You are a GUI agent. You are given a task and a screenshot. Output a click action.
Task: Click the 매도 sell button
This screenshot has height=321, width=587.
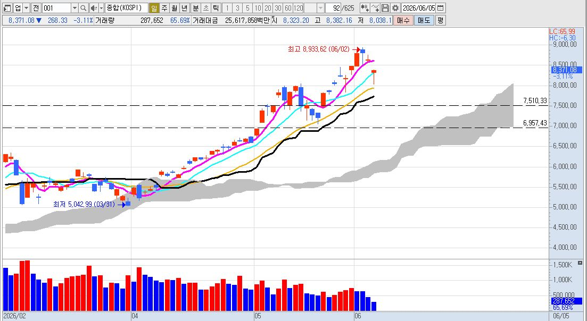click(x=424, y=20)
